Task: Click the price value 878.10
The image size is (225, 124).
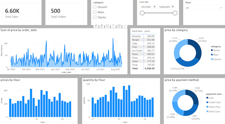Action: 151,58
